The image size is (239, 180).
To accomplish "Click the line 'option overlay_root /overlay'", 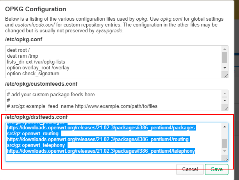I will 38,68.
